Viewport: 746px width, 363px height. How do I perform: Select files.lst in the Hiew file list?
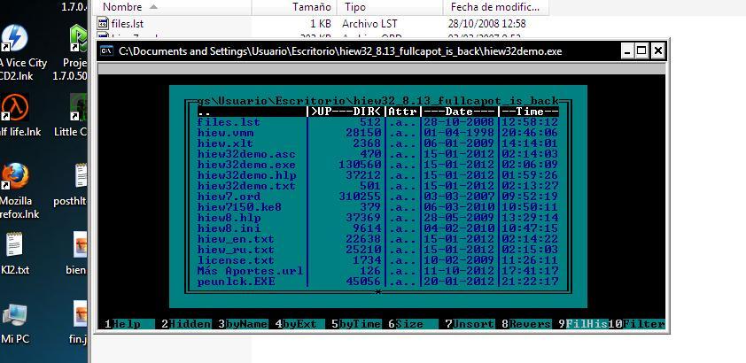[378, 122]
